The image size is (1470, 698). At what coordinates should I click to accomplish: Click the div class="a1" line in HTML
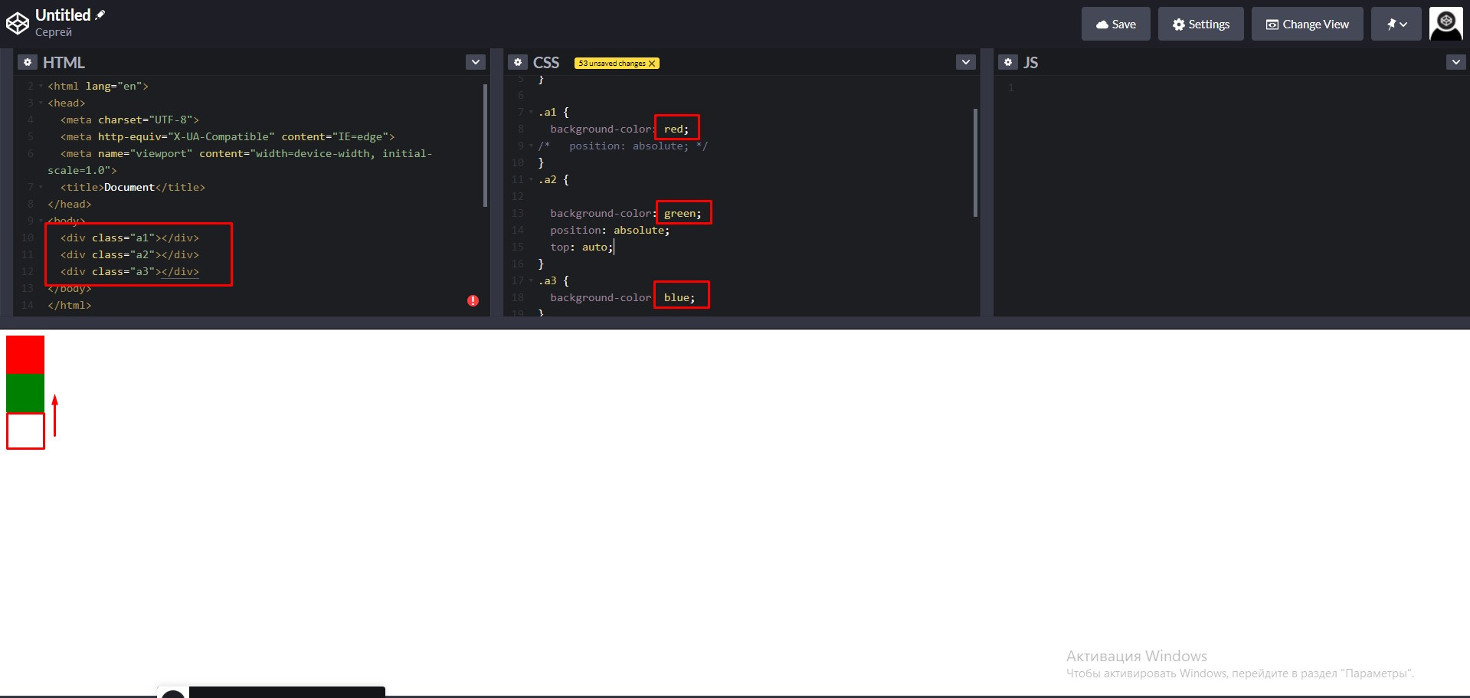coord(129,238)
